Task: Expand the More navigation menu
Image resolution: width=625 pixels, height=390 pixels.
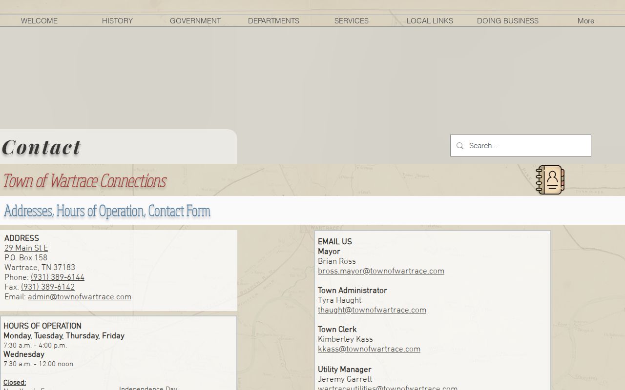Action: [x=586, y=20]
